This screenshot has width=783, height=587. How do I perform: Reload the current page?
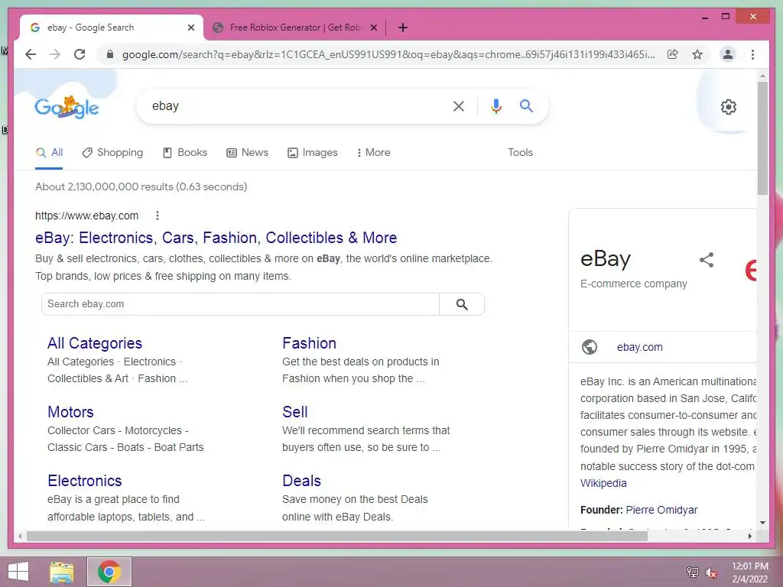pos(80,54)
